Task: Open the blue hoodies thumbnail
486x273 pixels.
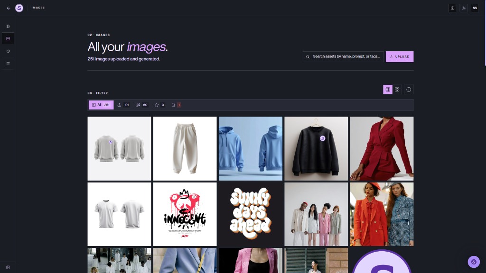Action: coord(251,148)
